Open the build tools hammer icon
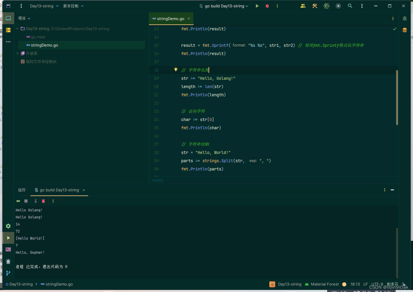Screen dimensions: 413x292 [x=315, y=6]
